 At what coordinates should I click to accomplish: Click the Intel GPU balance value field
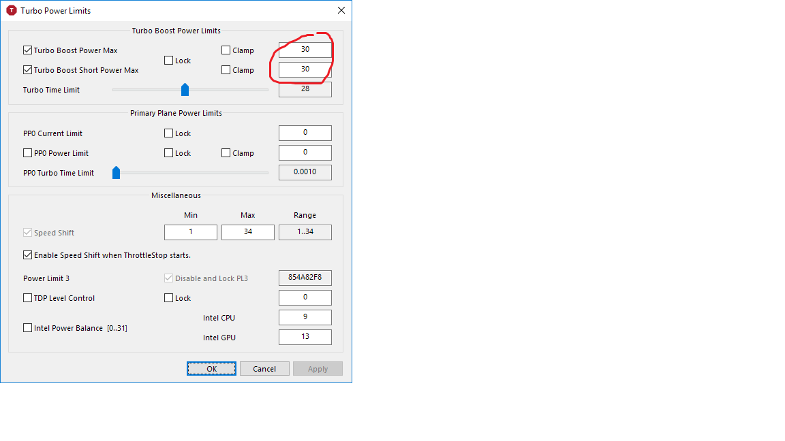tap(305, 337)
